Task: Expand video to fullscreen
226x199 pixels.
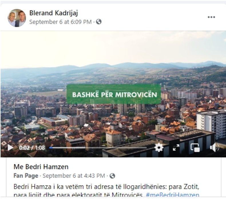Action: click(176, 148)
